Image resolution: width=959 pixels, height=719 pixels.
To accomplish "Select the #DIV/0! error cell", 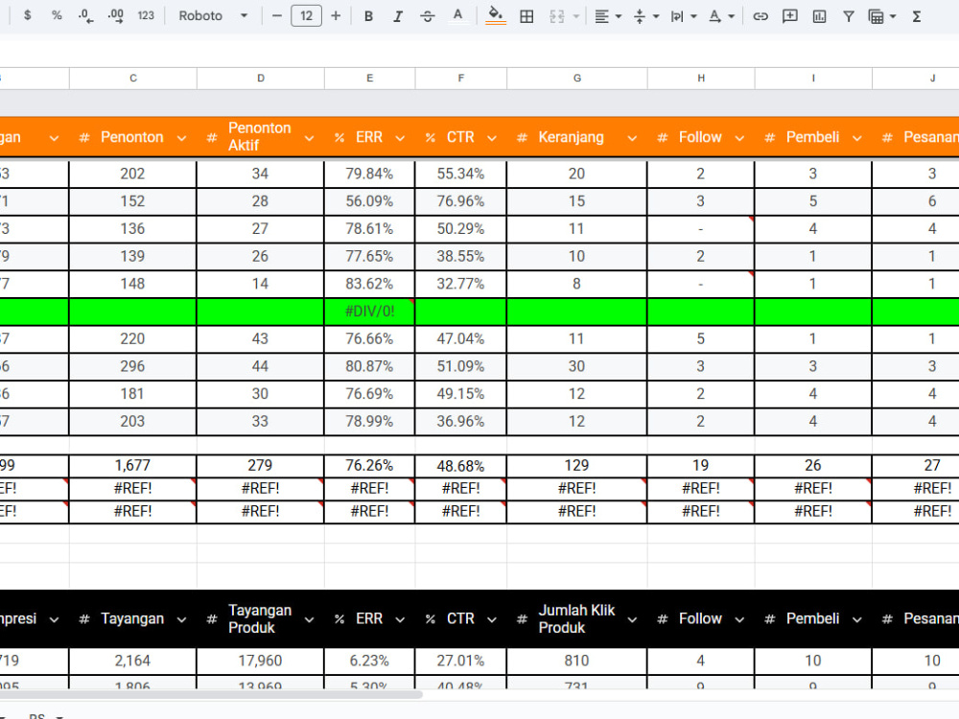I will click(369, 312).
